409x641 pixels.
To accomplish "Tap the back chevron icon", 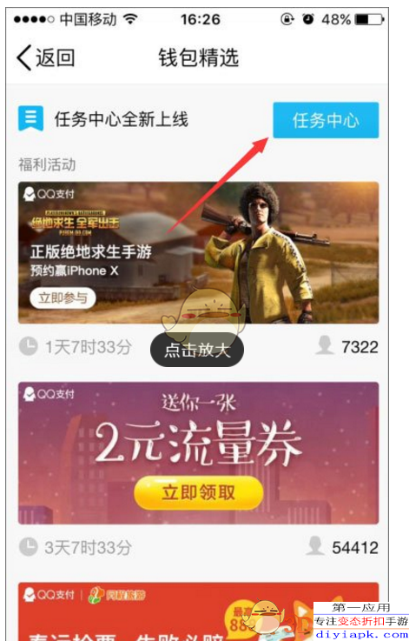I will tap(23, 57).
